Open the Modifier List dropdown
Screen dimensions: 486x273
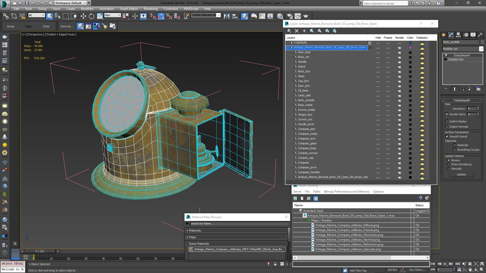[481, 49]
